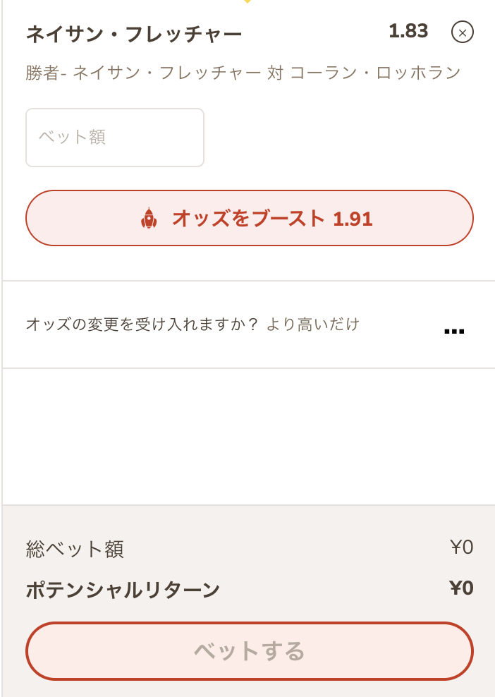Remove the ネイサン・フレッチャー selection with the X icon
This screenshot has width=495, height=697.
[x=462, y=32]
